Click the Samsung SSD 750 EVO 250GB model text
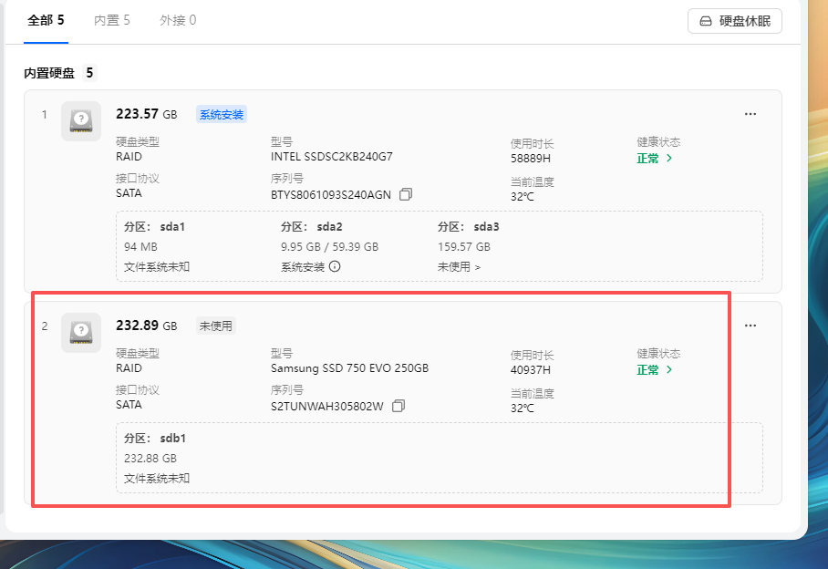Screen dimensions: 828x569 [x=349, y=368]
